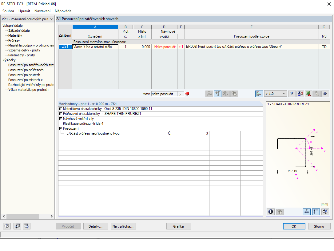This screenshot has height=251, width=334.
Task: Select the ZS1 row header cell
Action: click(65, 47)
